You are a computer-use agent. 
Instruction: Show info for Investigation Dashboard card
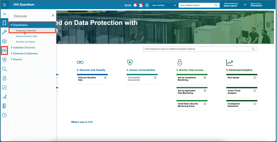pyautogui.click(x=255, y=104)
